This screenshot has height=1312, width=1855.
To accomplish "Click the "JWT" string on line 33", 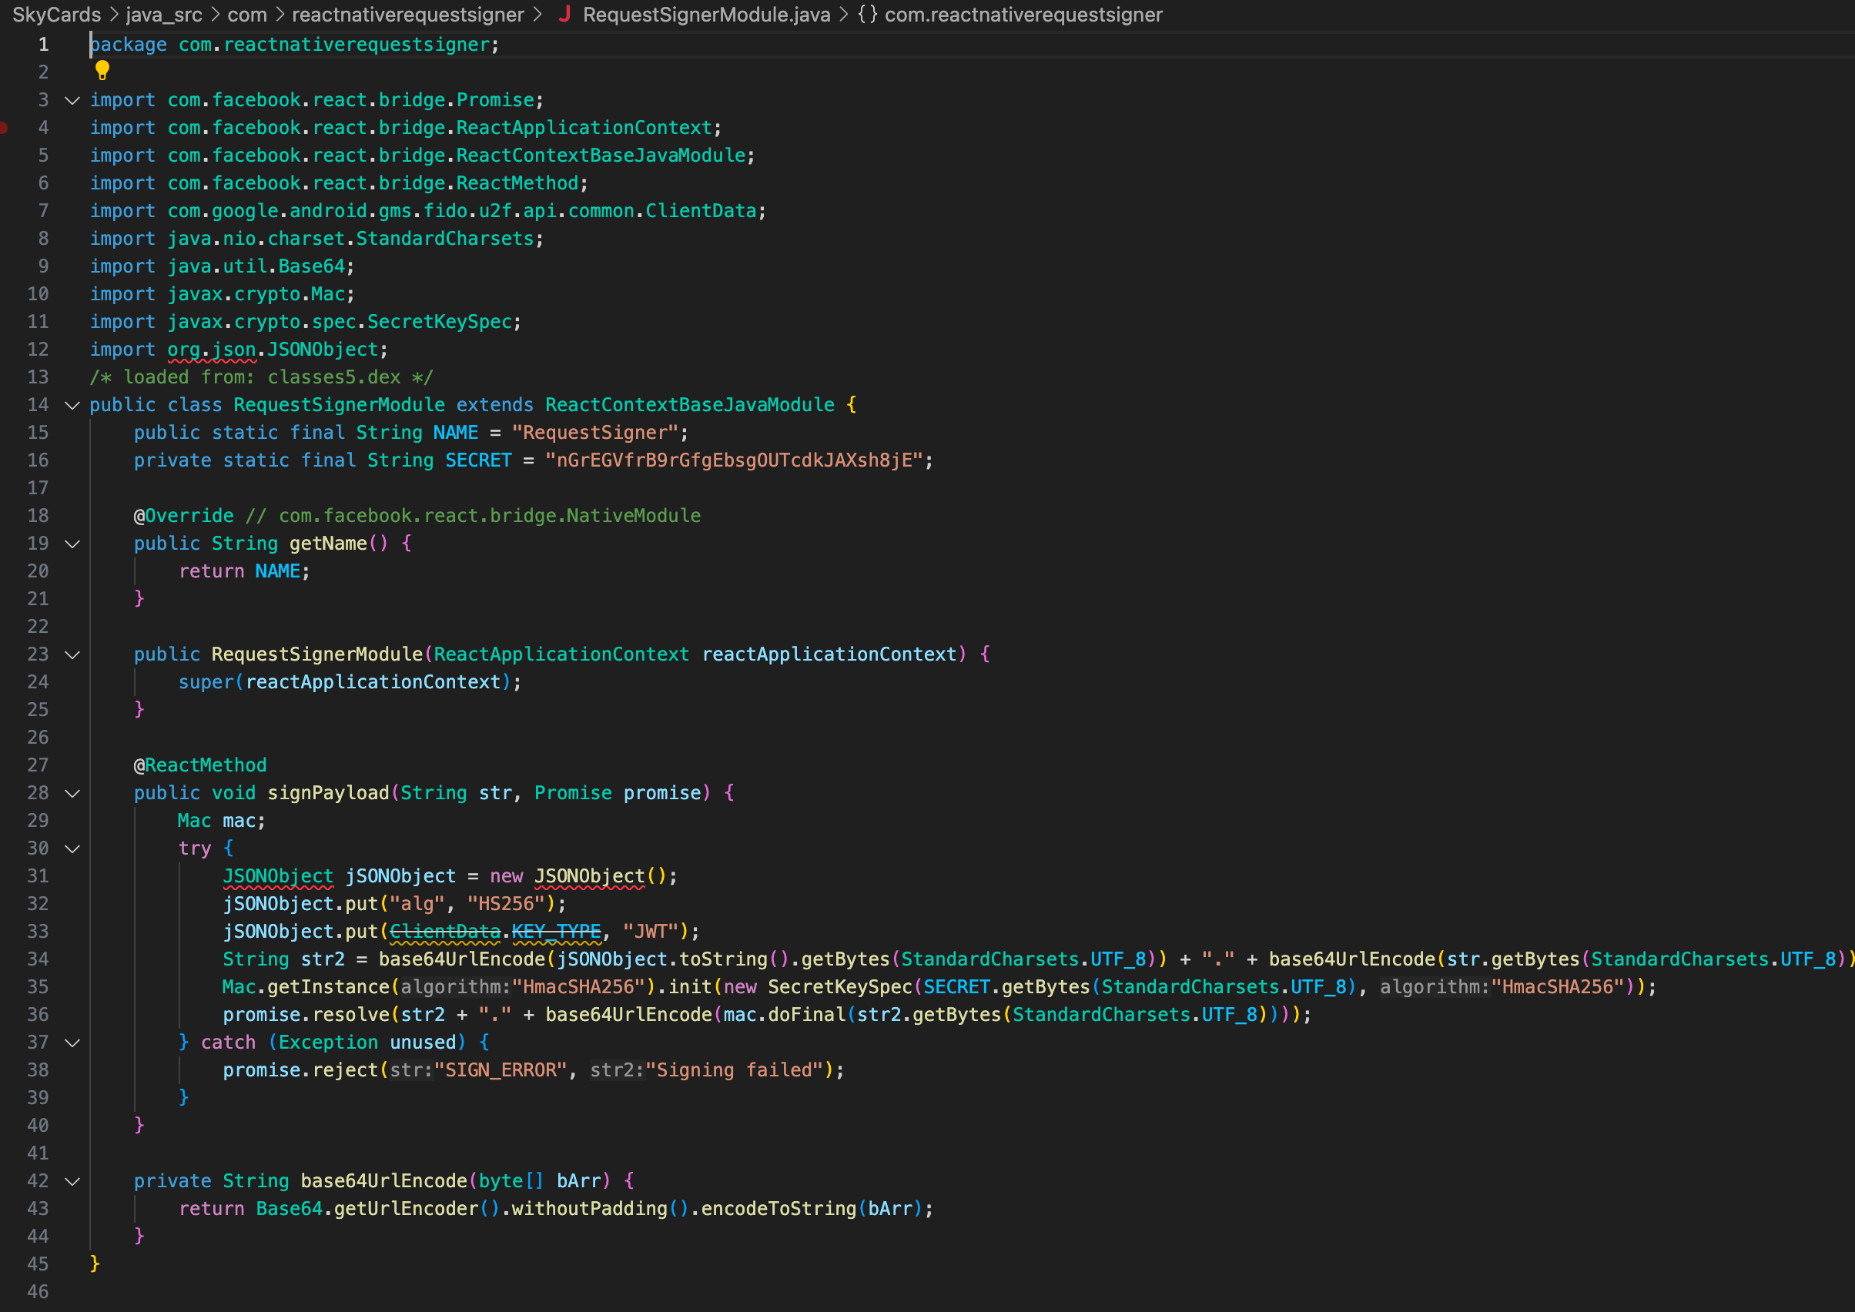I will pos(651,932).
